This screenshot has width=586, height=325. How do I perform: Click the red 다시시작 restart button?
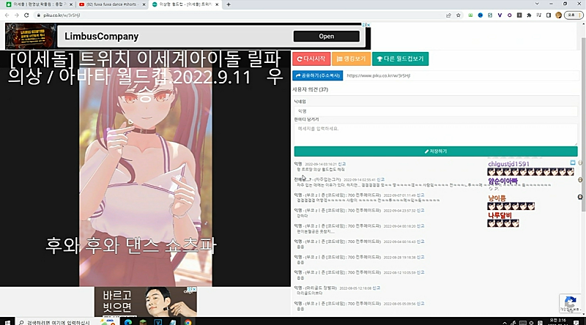pyautogui.click(x=311, y=59)
